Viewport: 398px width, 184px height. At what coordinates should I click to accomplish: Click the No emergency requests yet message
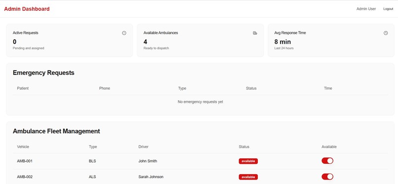tap(200, 102)
